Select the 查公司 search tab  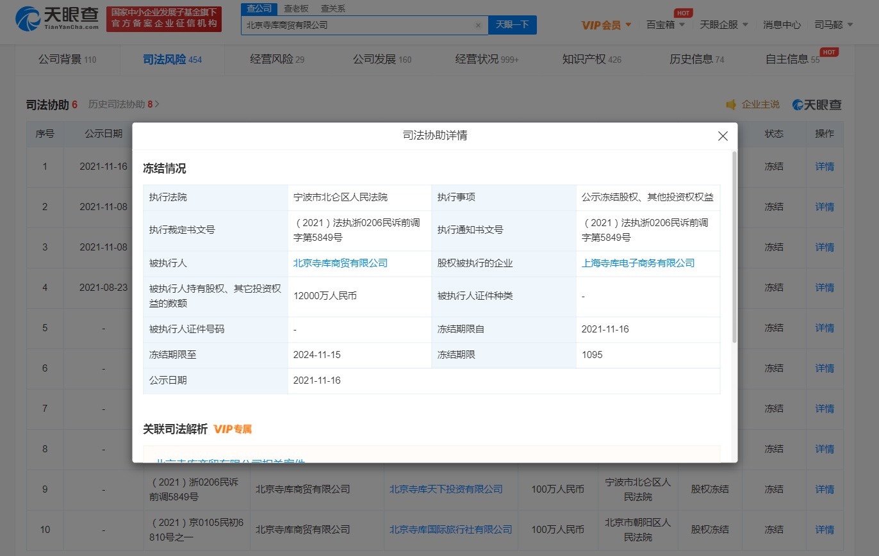(259, 8)
